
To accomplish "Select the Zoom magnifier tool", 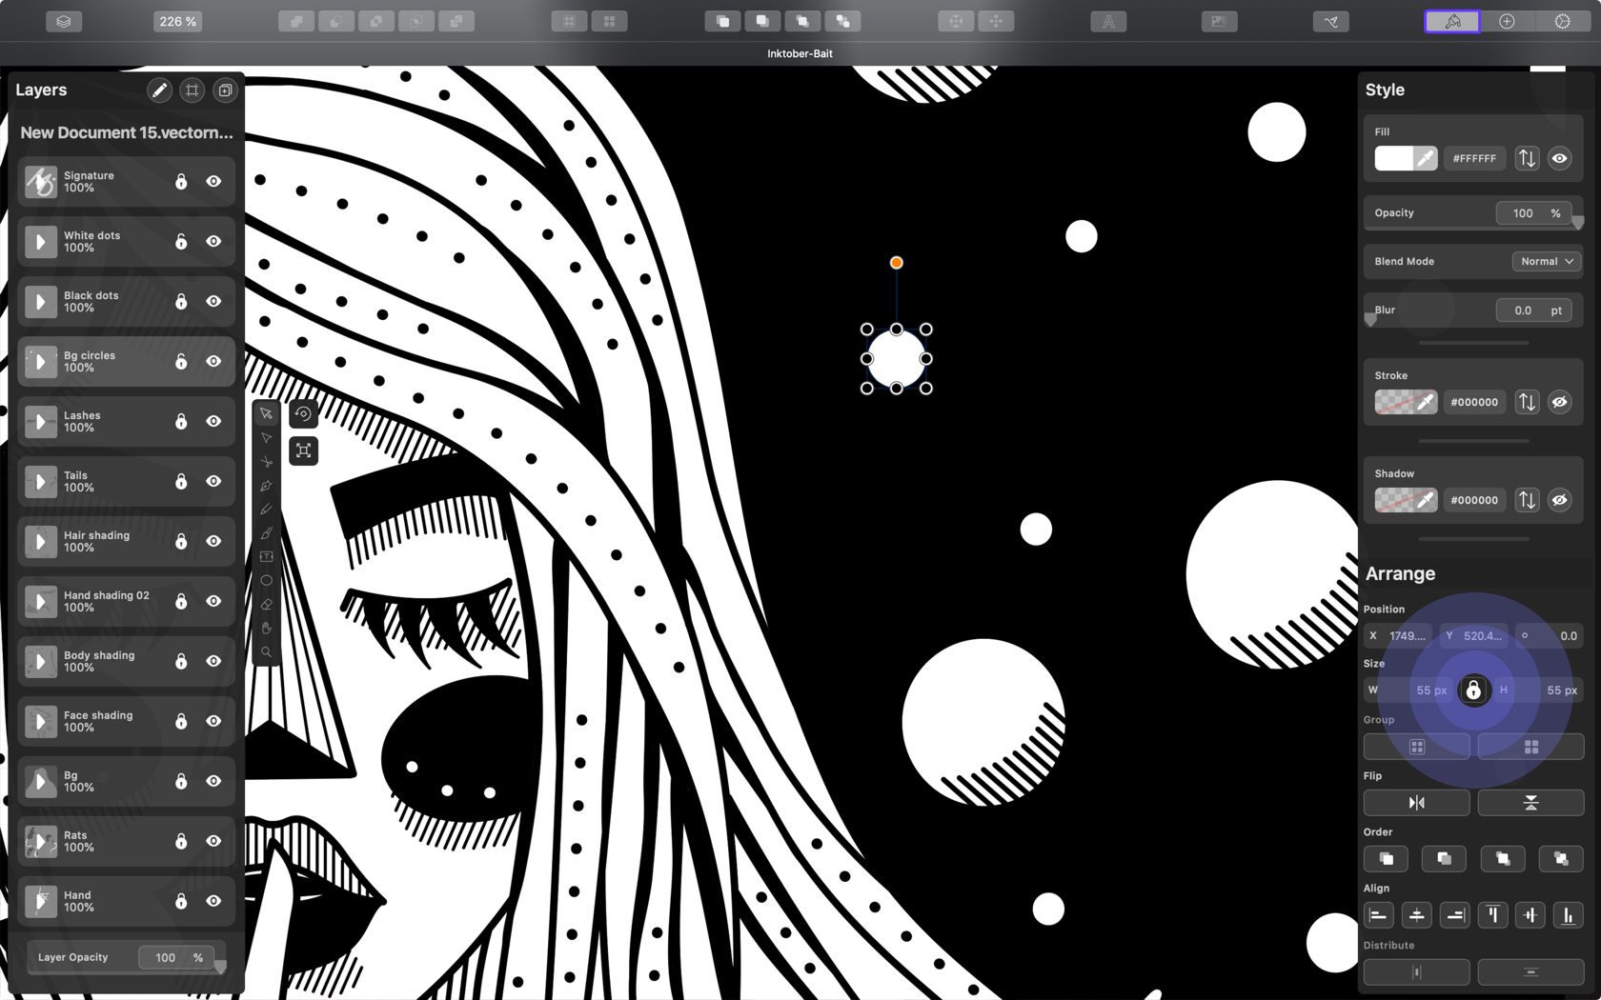I will click(x=267, y=652).
